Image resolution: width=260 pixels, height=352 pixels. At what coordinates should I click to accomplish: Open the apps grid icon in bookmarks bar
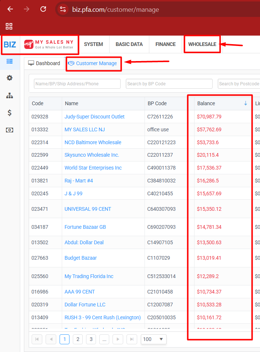(x=9, y=26)
